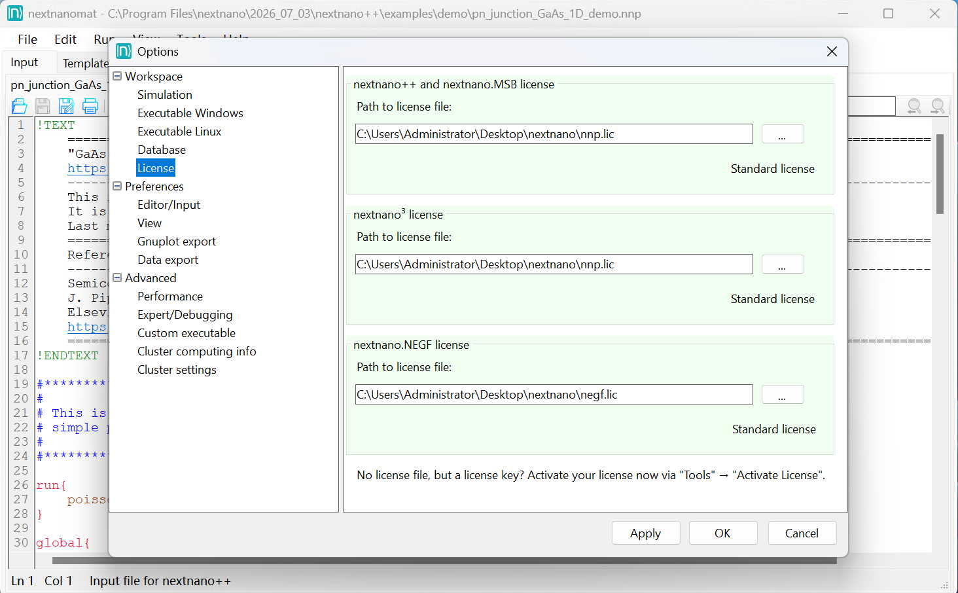Image resolution: width=958 pixels, height=593 pixels.
Task: Open the File menu
Action: click(27, 39)
